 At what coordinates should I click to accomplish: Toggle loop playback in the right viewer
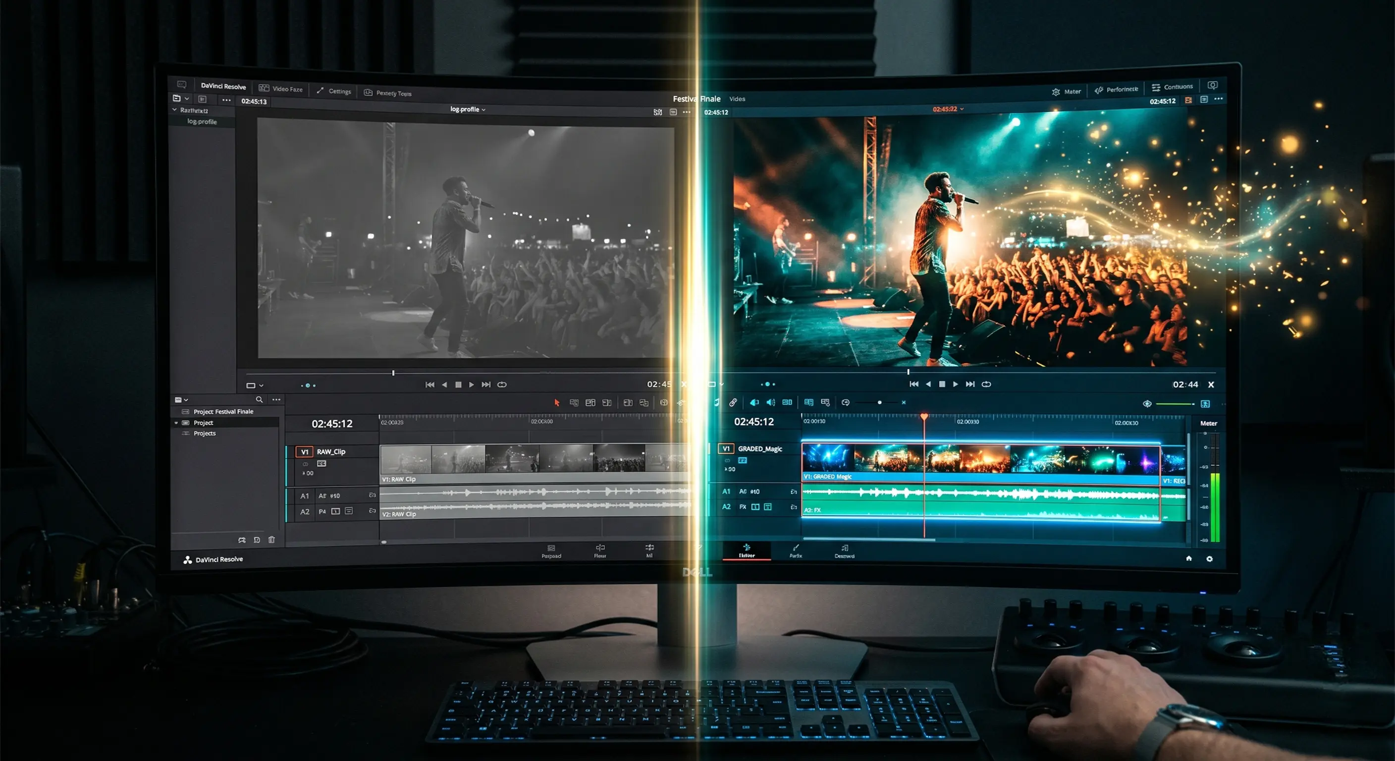click(x=986, y=384)
